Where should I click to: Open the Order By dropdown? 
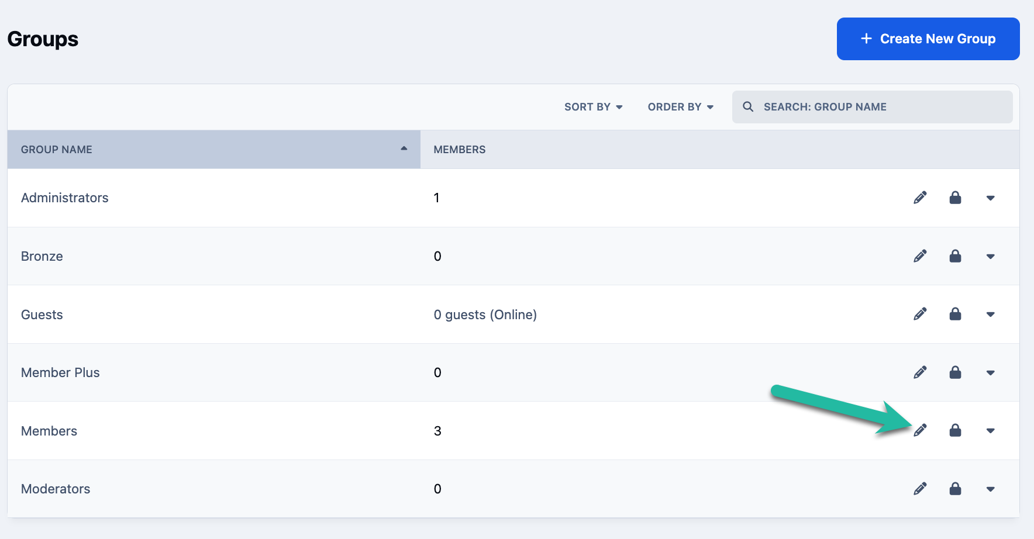pos(681,107)
